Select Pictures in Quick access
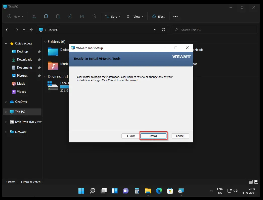The width and height of the screenshot is (263, 200). [22, 76]
